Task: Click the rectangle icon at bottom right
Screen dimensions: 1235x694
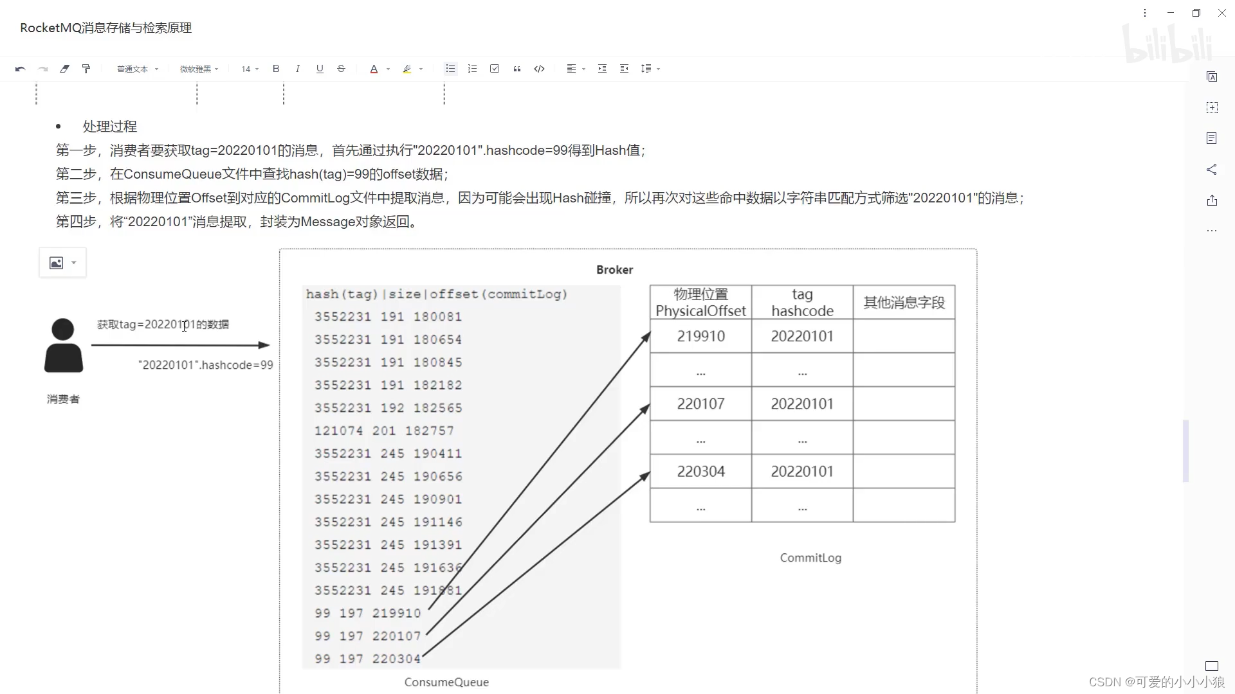Action: coord(1212,666)
